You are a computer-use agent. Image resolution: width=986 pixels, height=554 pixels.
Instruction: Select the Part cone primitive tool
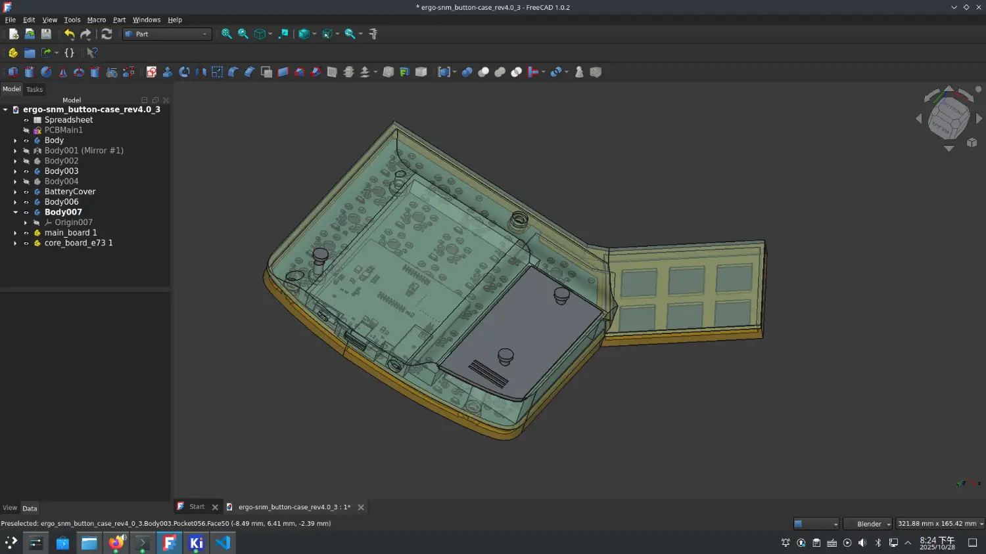(62, 72)
